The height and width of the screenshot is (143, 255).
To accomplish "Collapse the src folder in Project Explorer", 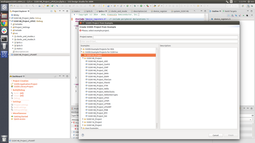I will click(11, 33).
